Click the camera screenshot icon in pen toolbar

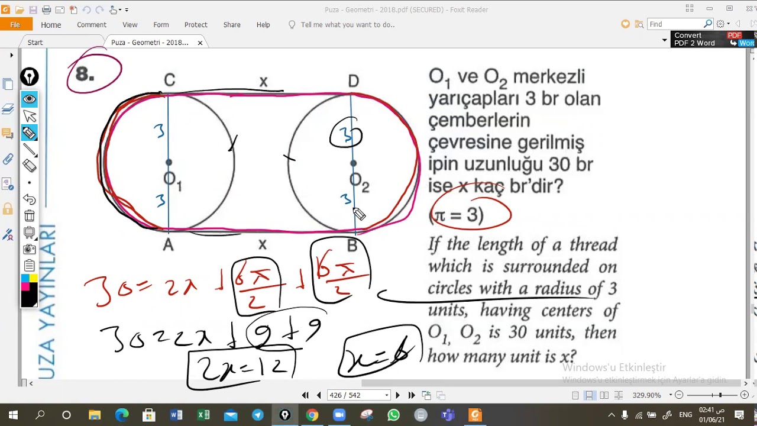coord(30,249)
